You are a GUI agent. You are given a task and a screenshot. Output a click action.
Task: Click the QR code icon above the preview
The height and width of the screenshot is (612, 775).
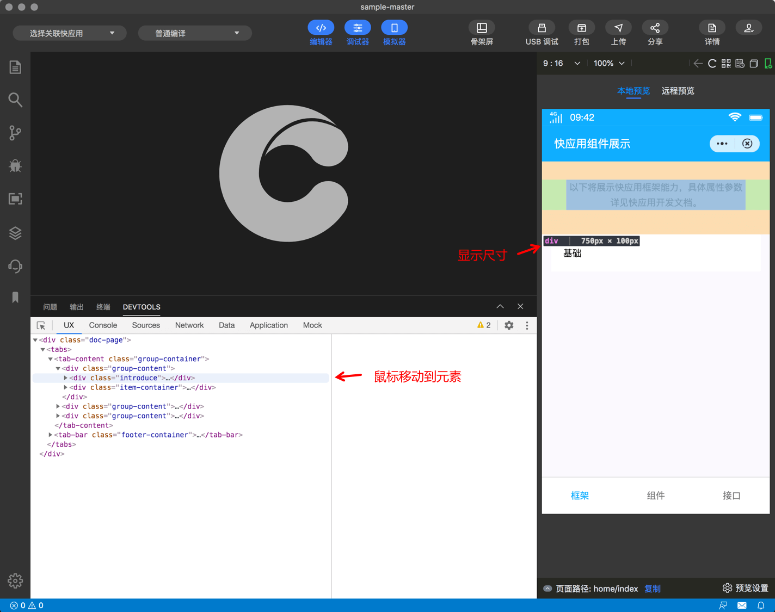coord(726,63)
